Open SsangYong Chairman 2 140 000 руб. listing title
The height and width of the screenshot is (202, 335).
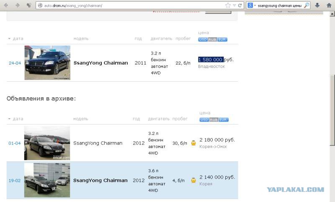point(100,180)
